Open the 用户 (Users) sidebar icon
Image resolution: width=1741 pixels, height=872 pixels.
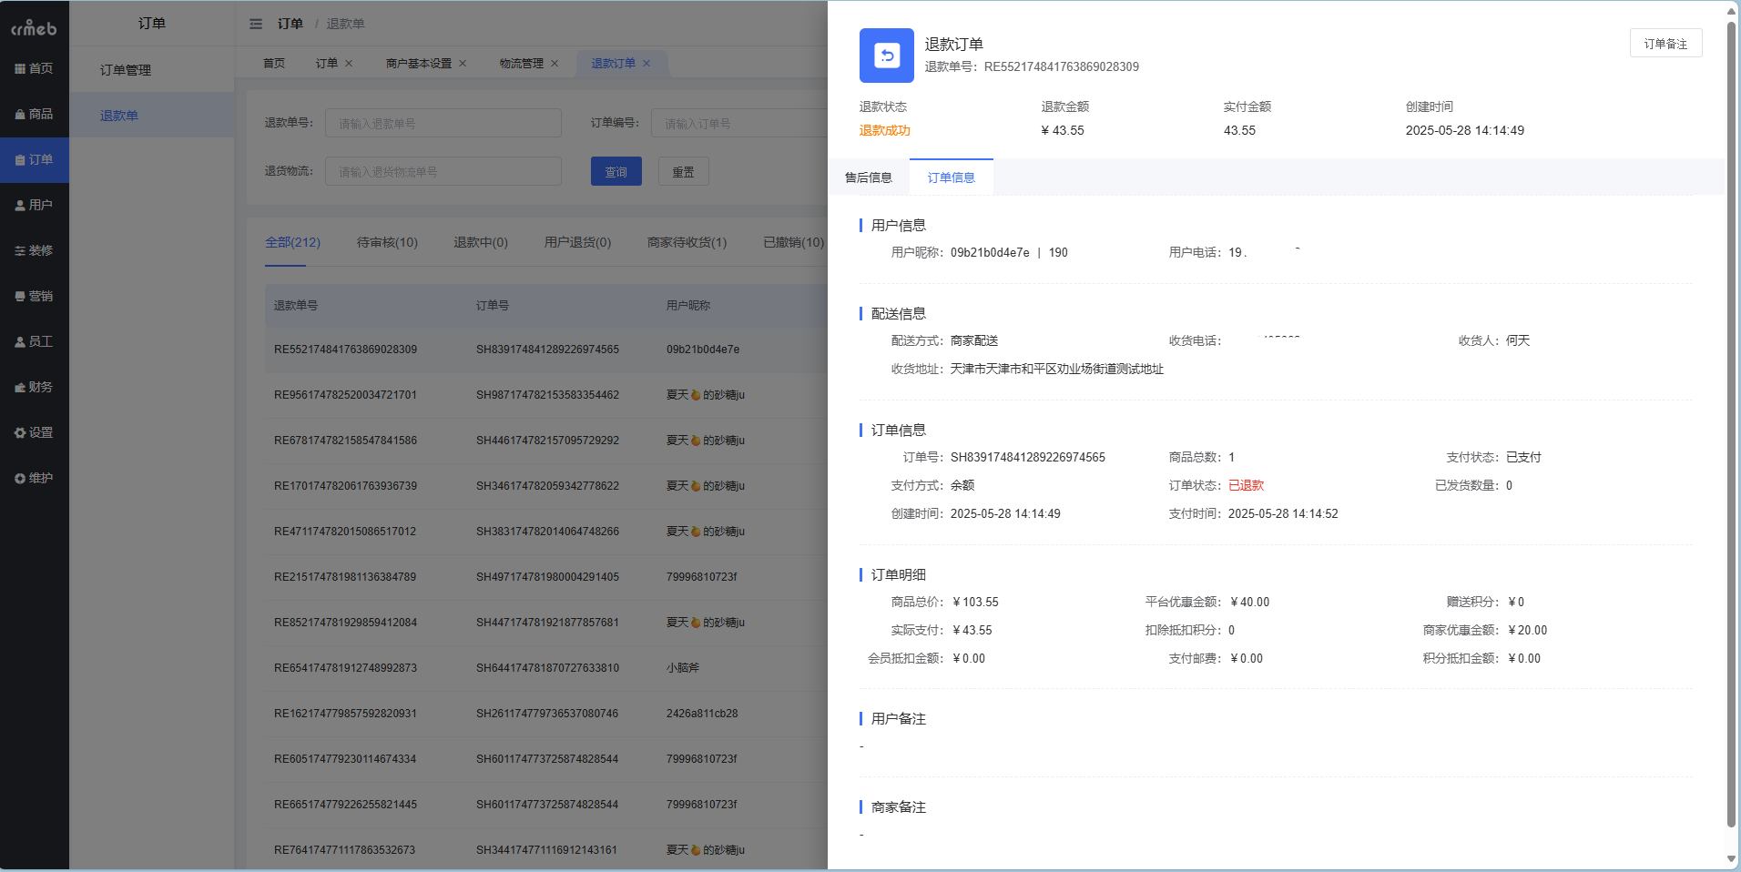pyautogui.click(x=35, y=204)
